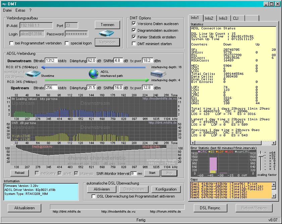282x224 pixels.
Task: Click the DMT application icon in title bar
Action: pos(4,4)
